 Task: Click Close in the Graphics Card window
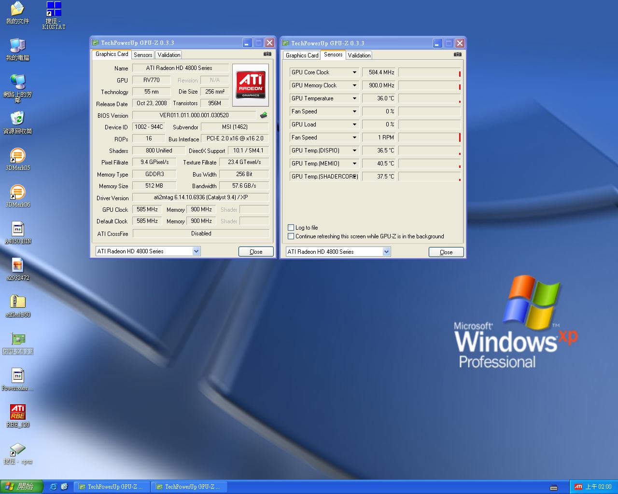coord(256,252)
